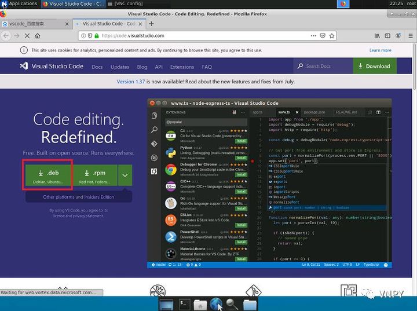Image resolution: width=417 pixels, height=311 pixels.
Task: Open Other platforms and Insiders Edition
Action: (79, 197)
